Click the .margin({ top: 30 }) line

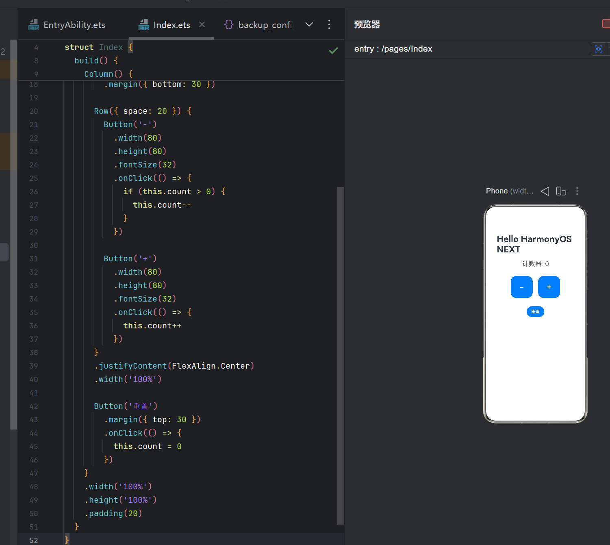[152, 419]
